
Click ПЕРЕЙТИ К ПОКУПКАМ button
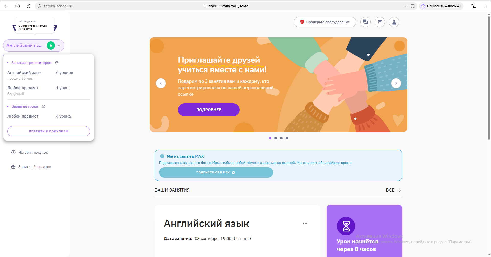pyautogui.click(x=49, y=131)
